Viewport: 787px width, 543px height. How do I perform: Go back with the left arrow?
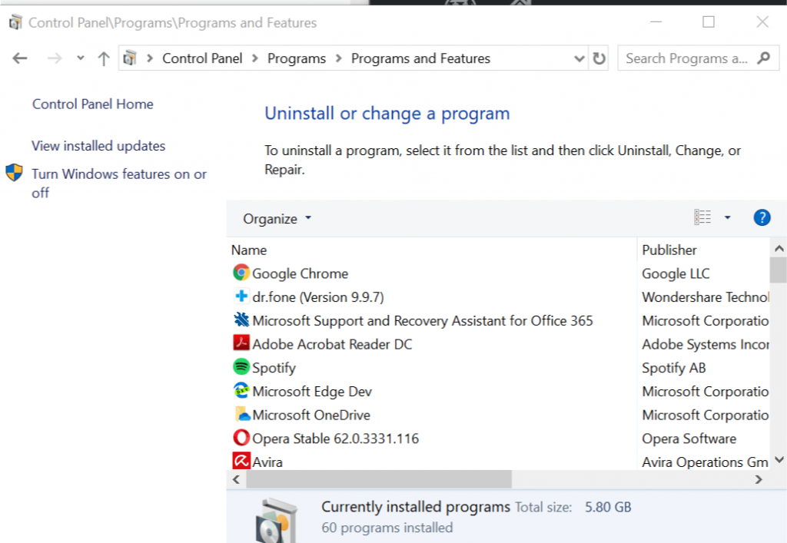tap(19, 58)
